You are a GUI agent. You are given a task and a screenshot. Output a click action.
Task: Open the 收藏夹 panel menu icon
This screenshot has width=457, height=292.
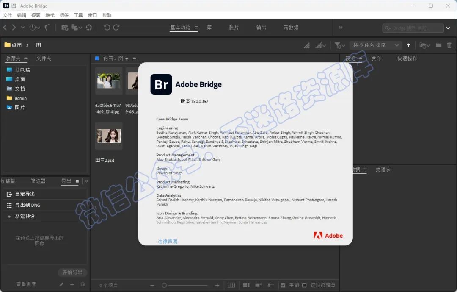tap(26, 59)
